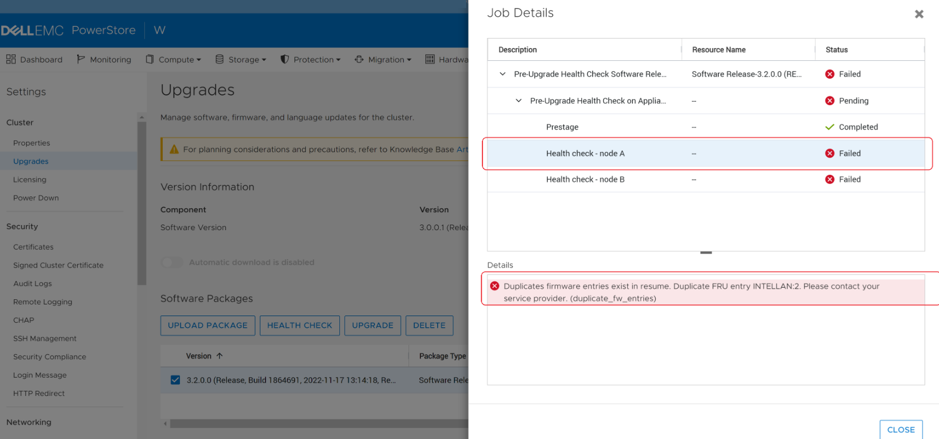Open SSH Management settings
The image size is (939, 439).
click(45, 338)
